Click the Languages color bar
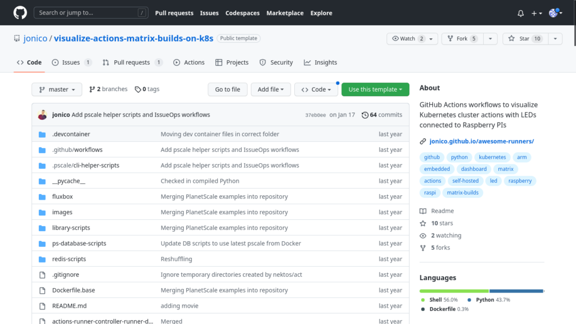This screenshot has height=324, width=576. click(x=481, y=291)
